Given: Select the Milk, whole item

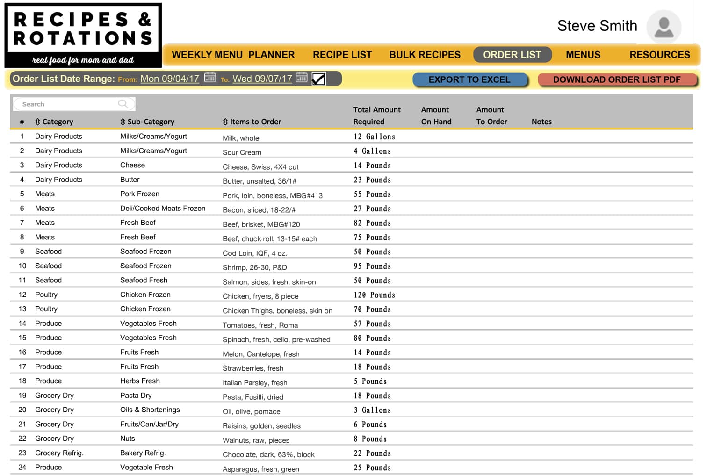Looking at the screenshot, I should 241,138.
